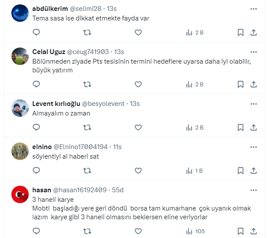Share hasan's tweet

[x=253, y=231]
